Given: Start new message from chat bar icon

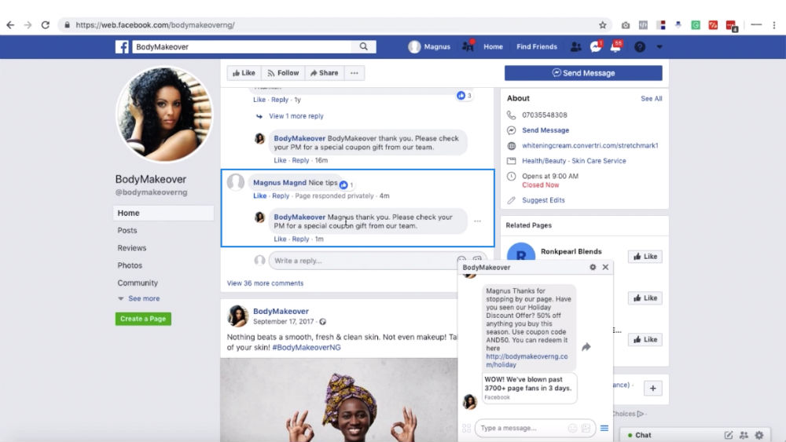Looking at the screenshot, I should click(x=729, y=436).
